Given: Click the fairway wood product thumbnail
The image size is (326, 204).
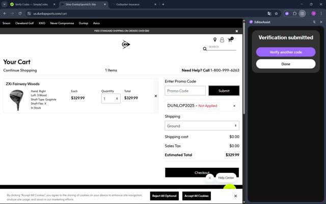Looking at the screenshot, I should [x=16, y=100].
